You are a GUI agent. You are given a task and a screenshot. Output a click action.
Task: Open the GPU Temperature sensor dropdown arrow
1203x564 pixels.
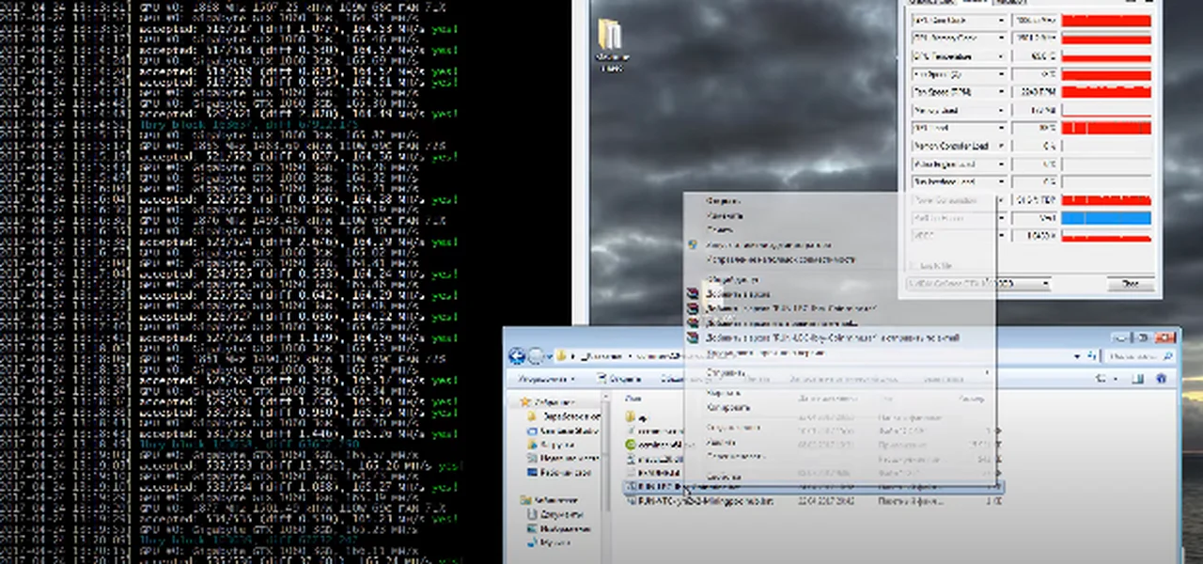pos(1002,56)
